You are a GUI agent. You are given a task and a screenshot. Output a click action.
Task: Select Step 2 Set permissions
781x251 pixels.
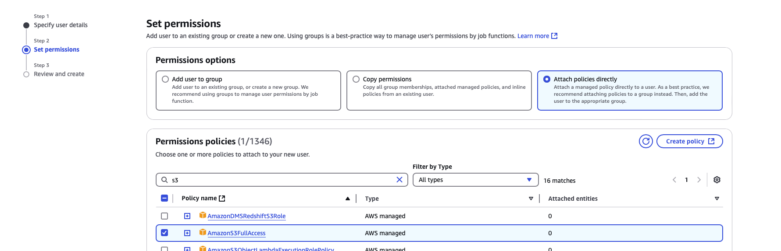57,49
